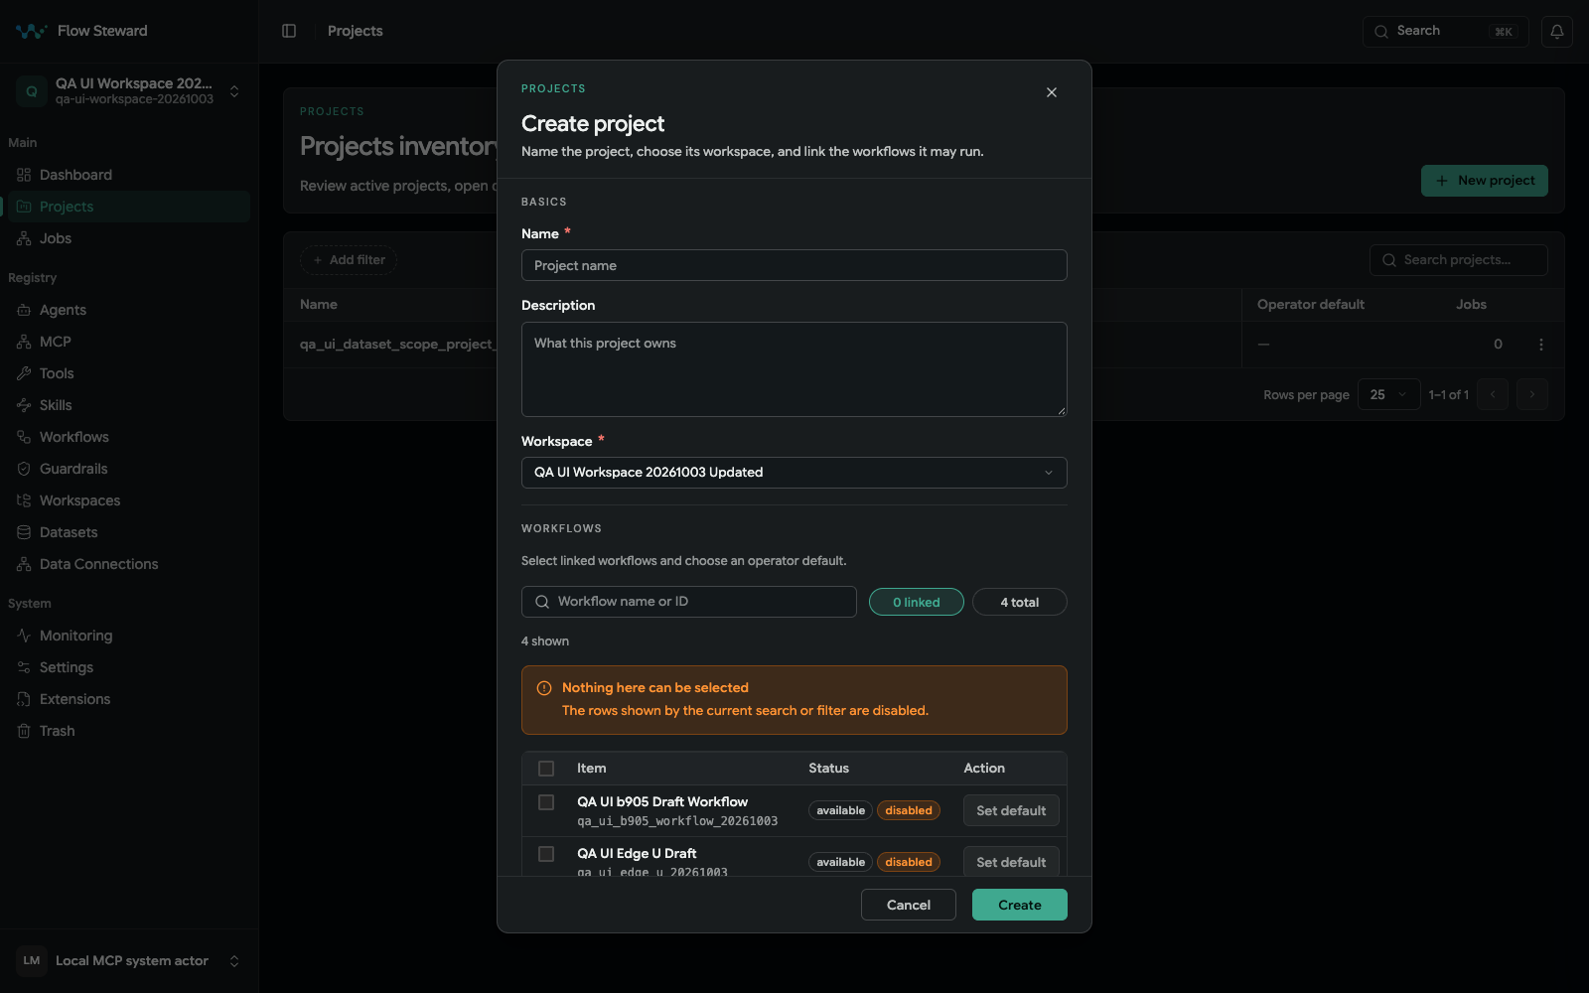Click the Extensions puzzle icon

[24, 699]
